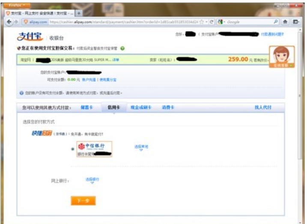Reload the page with refresh icon
The image size is (307, 224).
click(x=212, y=22)
